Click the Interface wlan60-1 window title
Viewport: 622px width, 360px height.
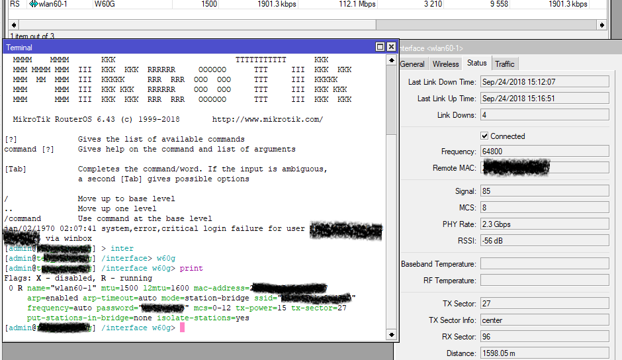(431, 48)
